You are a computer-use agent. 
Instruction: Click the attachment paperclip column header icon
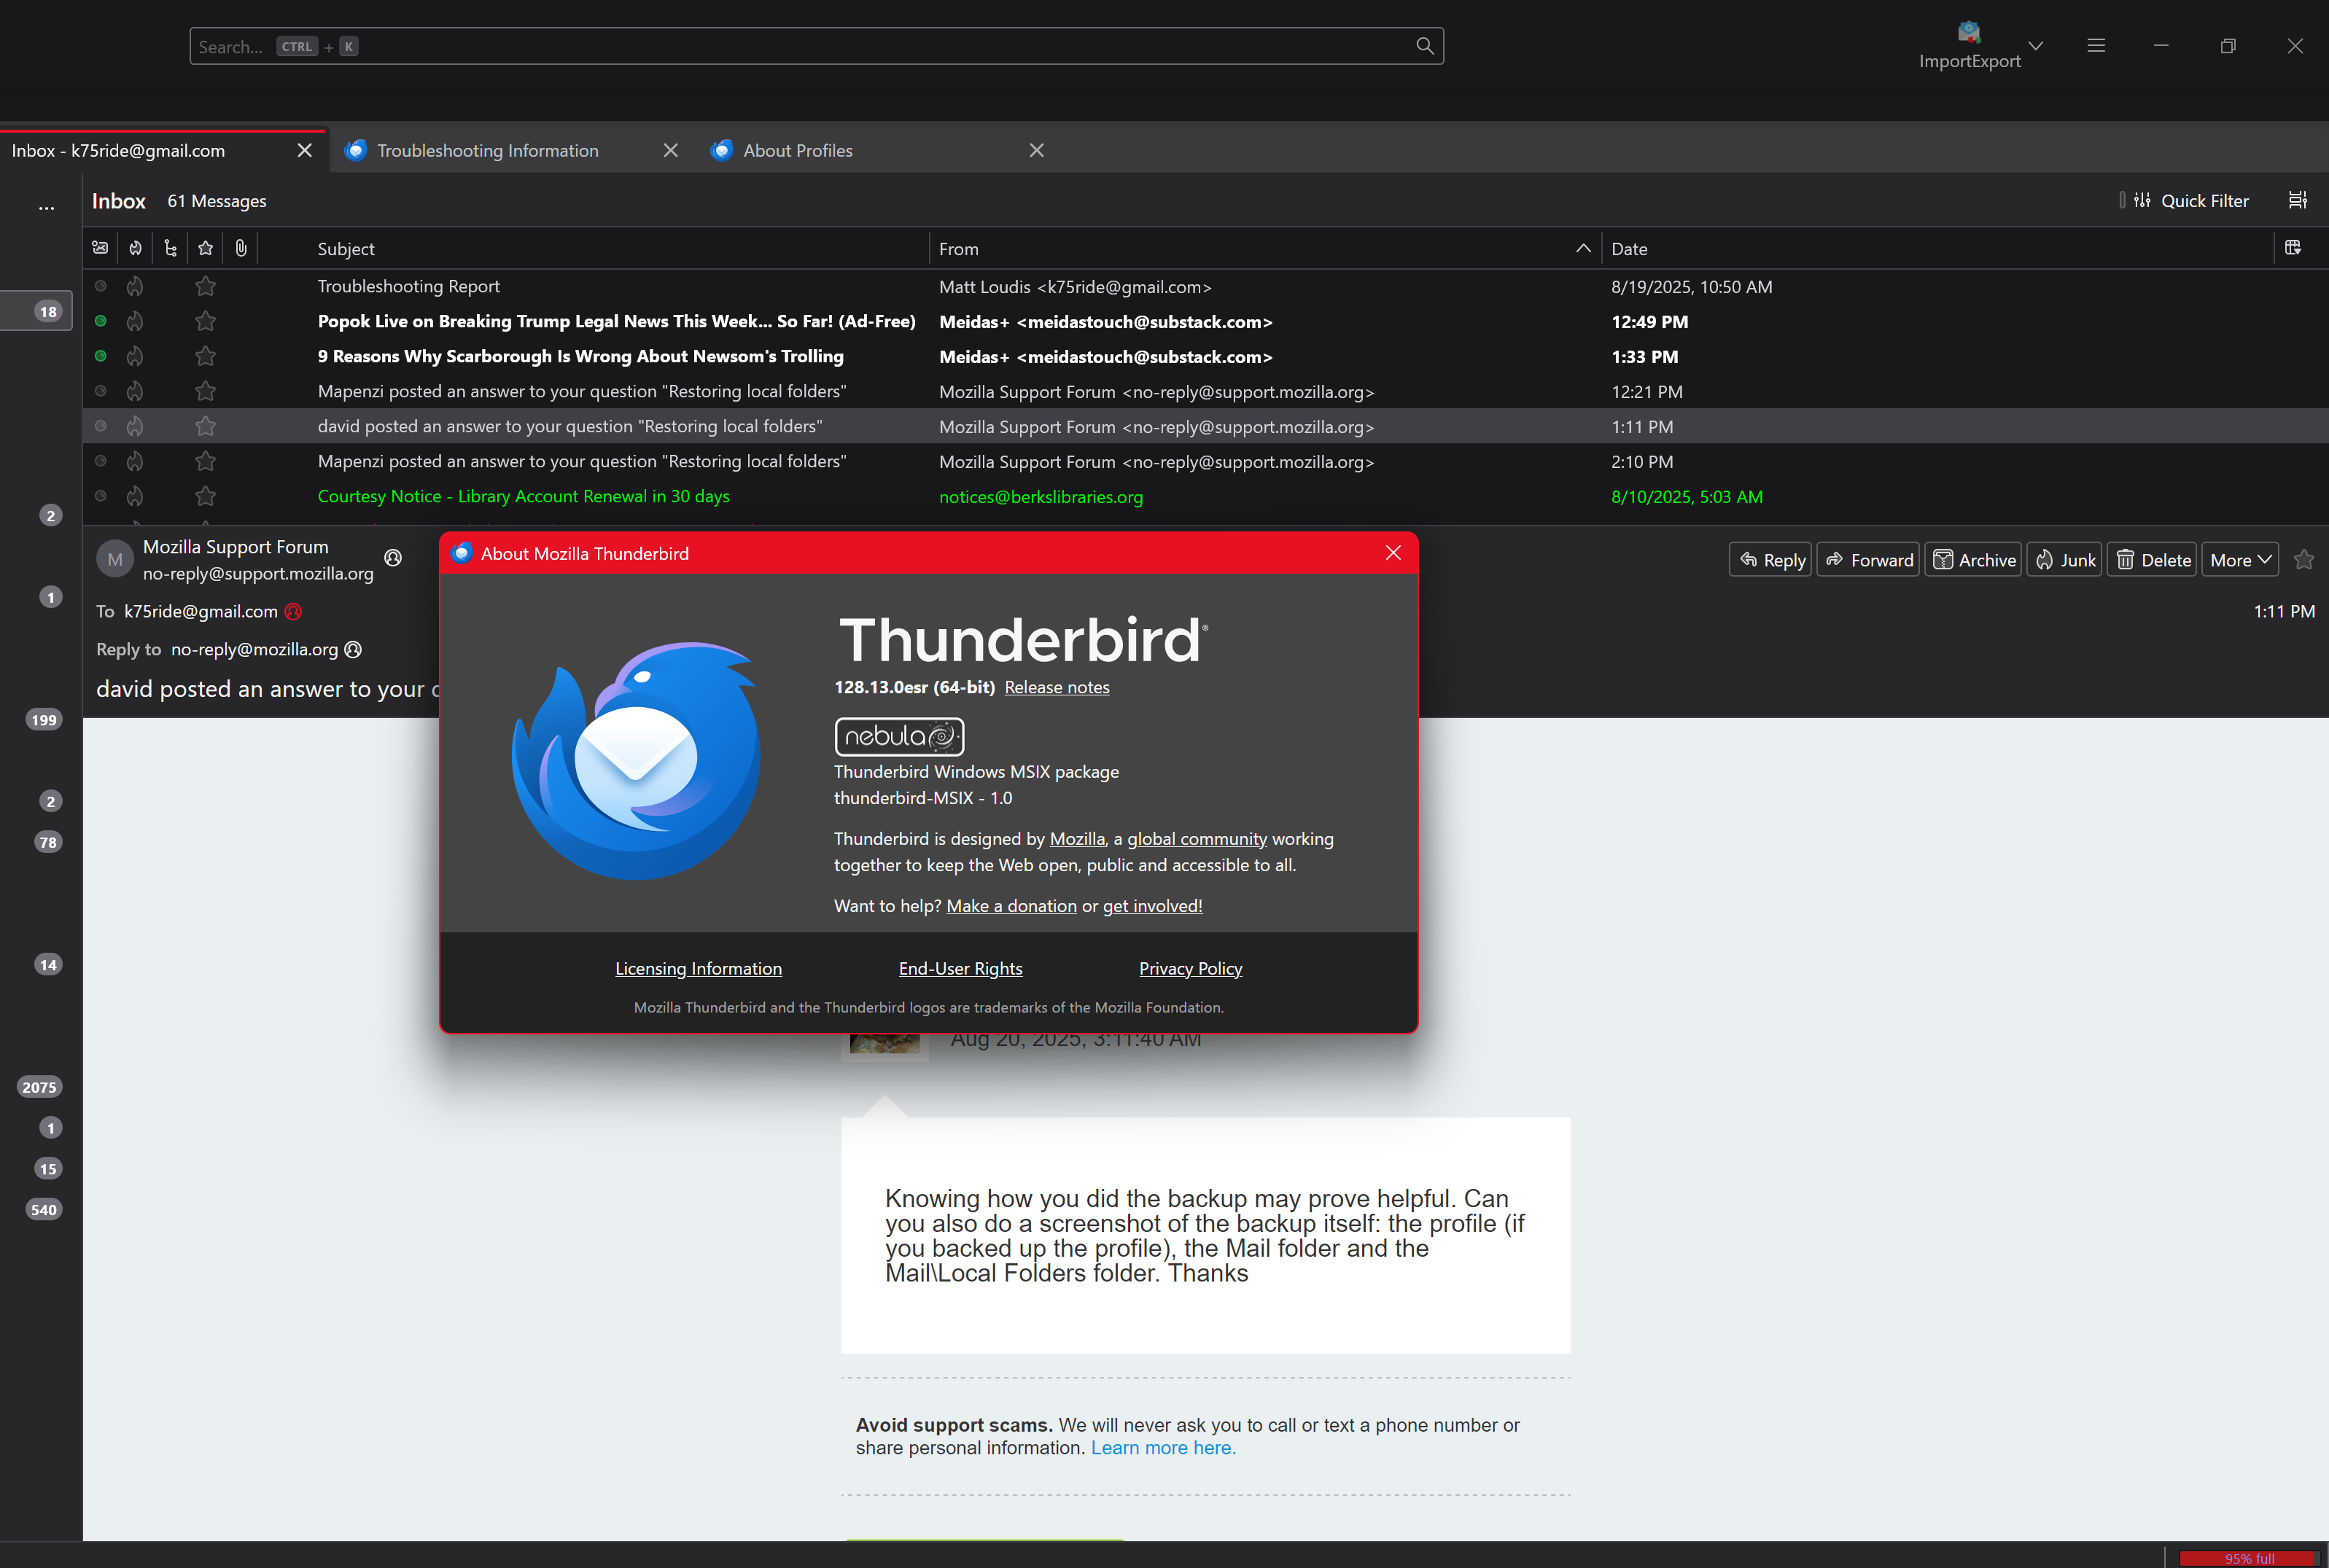241,248
